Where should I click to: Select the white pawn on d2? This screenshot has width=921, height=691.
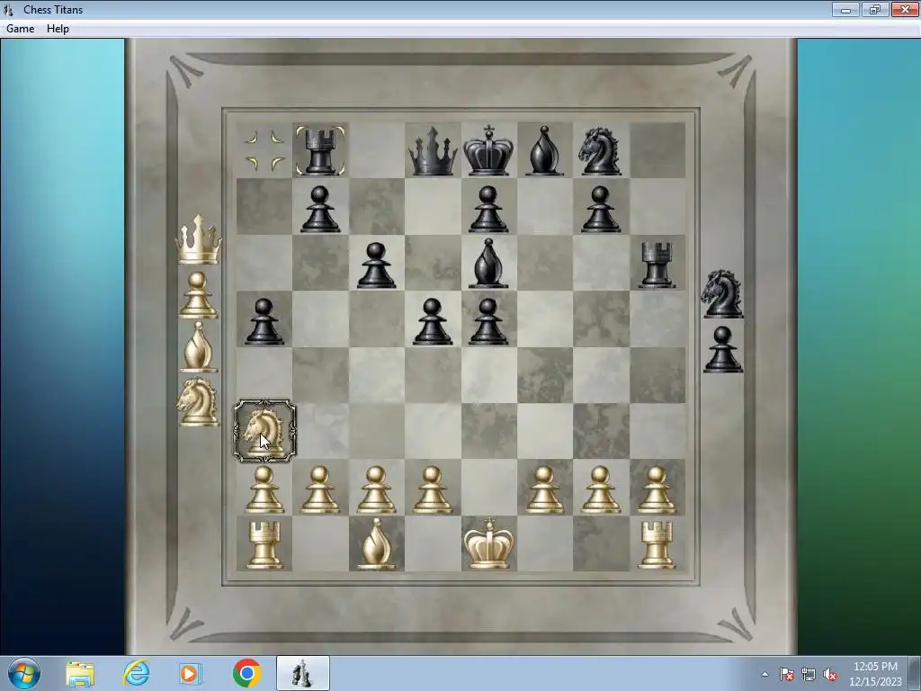click(433, 490)
